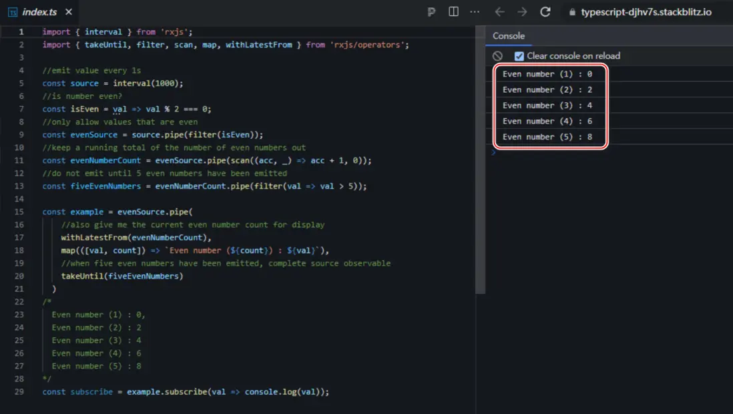This screenshot has width=733, height=414.
Task: Click the lock icon beside the URL
Action: click(572, 12)
